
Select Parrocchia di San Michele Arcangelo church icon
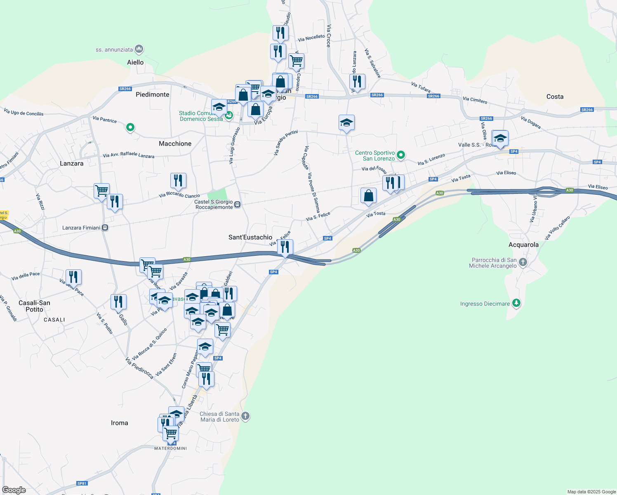click(x=523, y=262)
